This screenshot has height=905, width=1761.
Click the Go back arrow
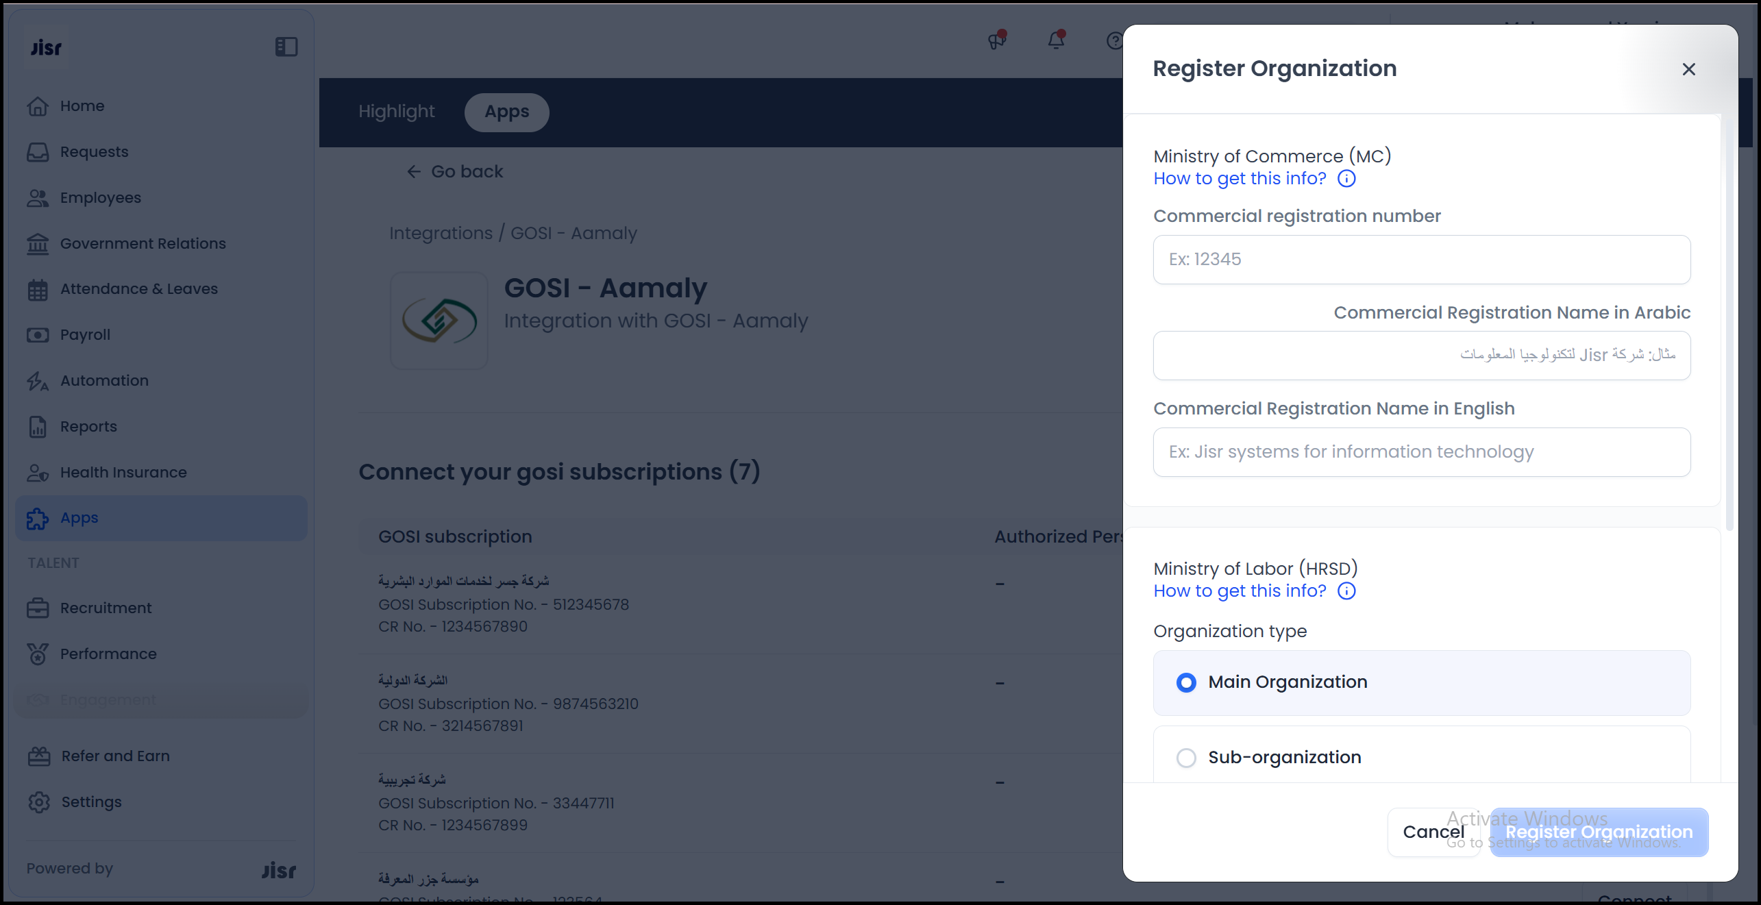point(414,172)
